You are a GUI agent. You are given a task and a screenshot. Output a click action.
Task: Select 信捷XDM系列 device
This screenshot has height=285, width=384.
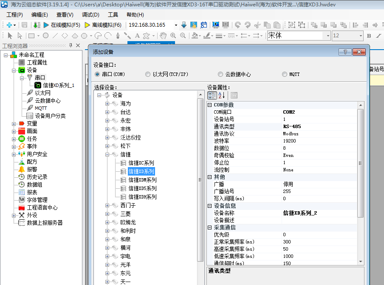click(x=142, y=180)
